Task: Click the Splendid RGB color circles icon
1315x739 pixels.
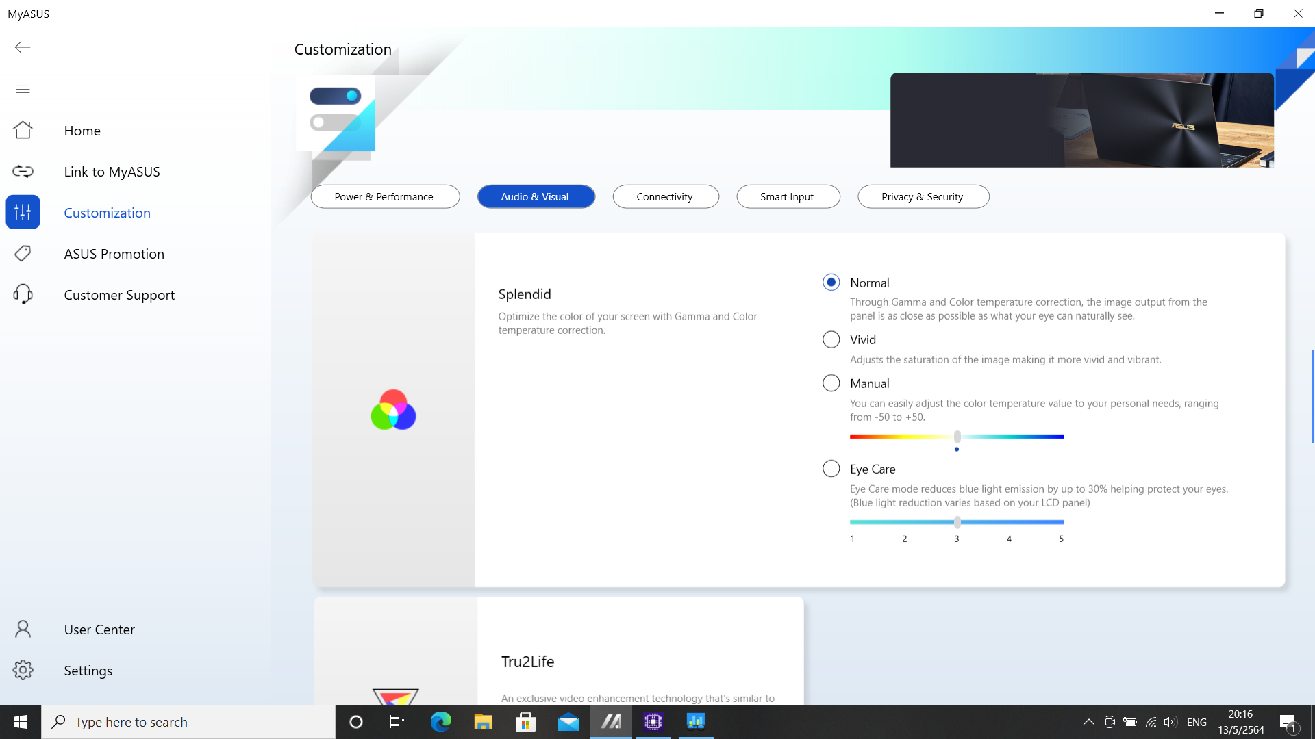Action: point(393,410)
